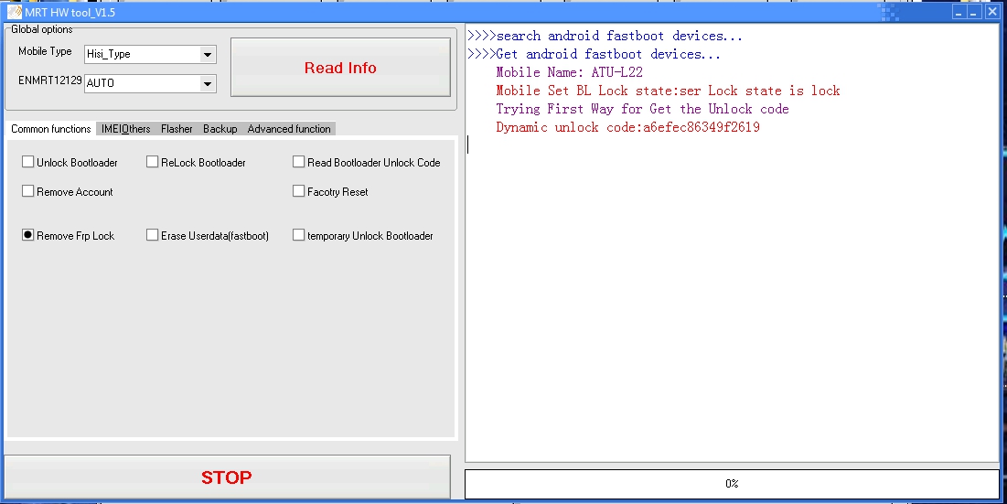The width and height of the screenshot is (1007, 504).
Task: Switch to the Flasher tab
Action: click(x=177, y=128)
